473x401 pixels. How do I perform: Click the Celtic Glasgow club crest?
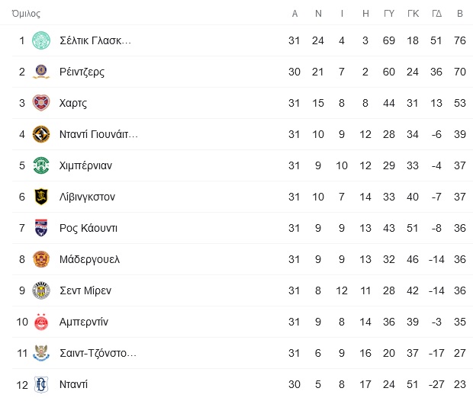[x=41, y=40]
